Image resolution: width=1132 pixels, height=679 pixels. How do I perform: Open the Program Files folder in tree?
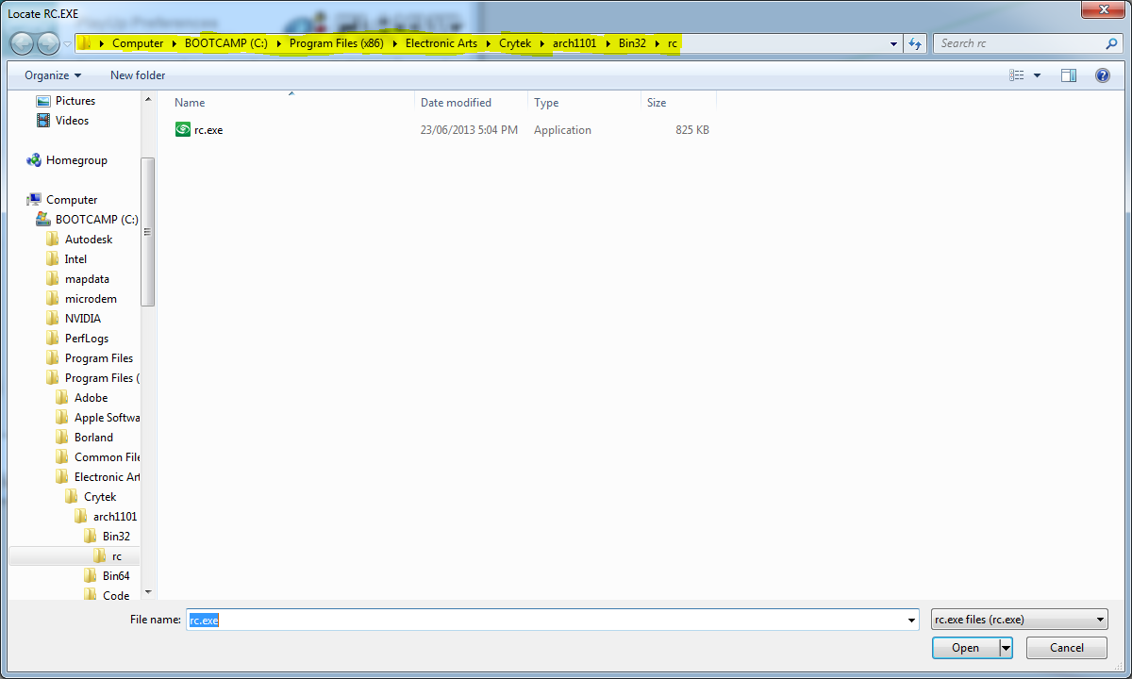click(x=99, y=358)
